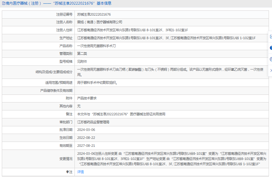
Task: Click the page title 境内医疗器械（注册）基本信息
Action: (x=59, y=3)
